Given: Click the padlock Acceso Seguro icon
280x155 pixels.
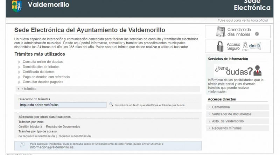Looking at the screenshot, I should [x=220, y=46].
